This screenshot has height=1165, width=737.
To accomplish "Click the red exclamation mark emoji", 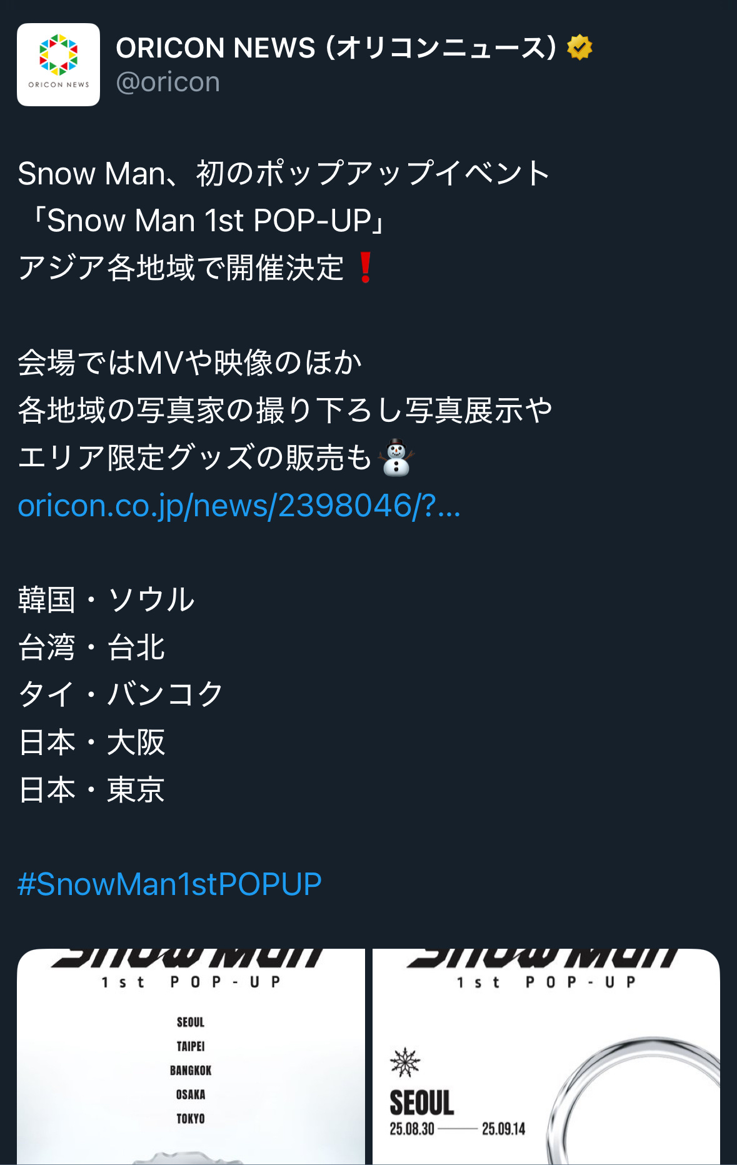I will (366, 268).
